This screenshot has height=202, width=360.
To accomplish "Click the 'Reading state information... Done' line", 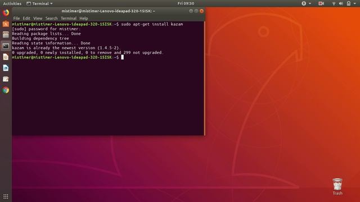I will (x=51, y=43).
